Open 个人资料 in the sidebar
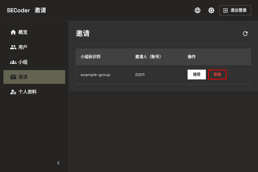The image size is (258, 172). click(34, 92)
